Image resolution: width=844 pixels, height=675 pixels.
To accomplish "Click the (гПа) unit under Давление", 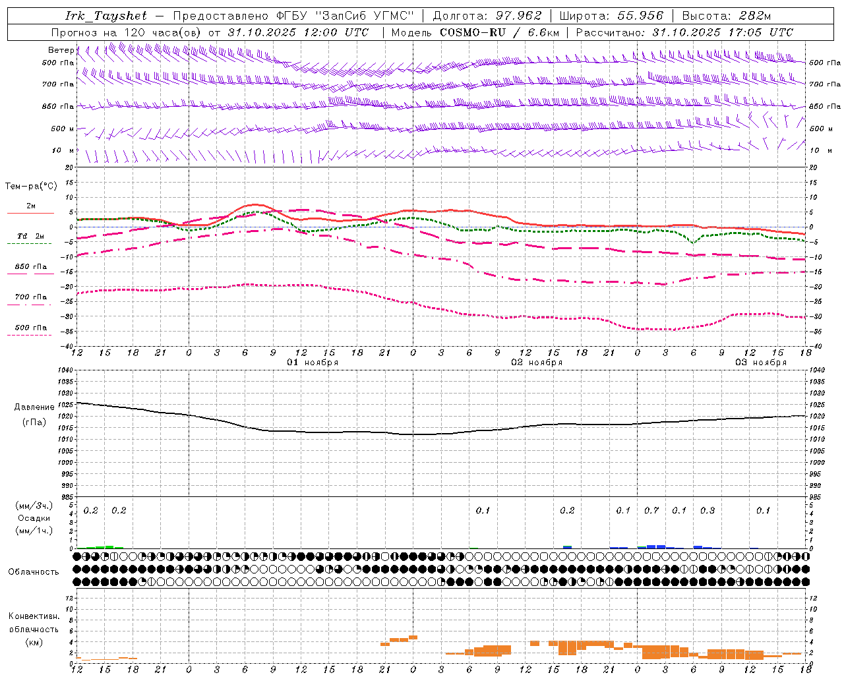I will (x=34, y=423).
